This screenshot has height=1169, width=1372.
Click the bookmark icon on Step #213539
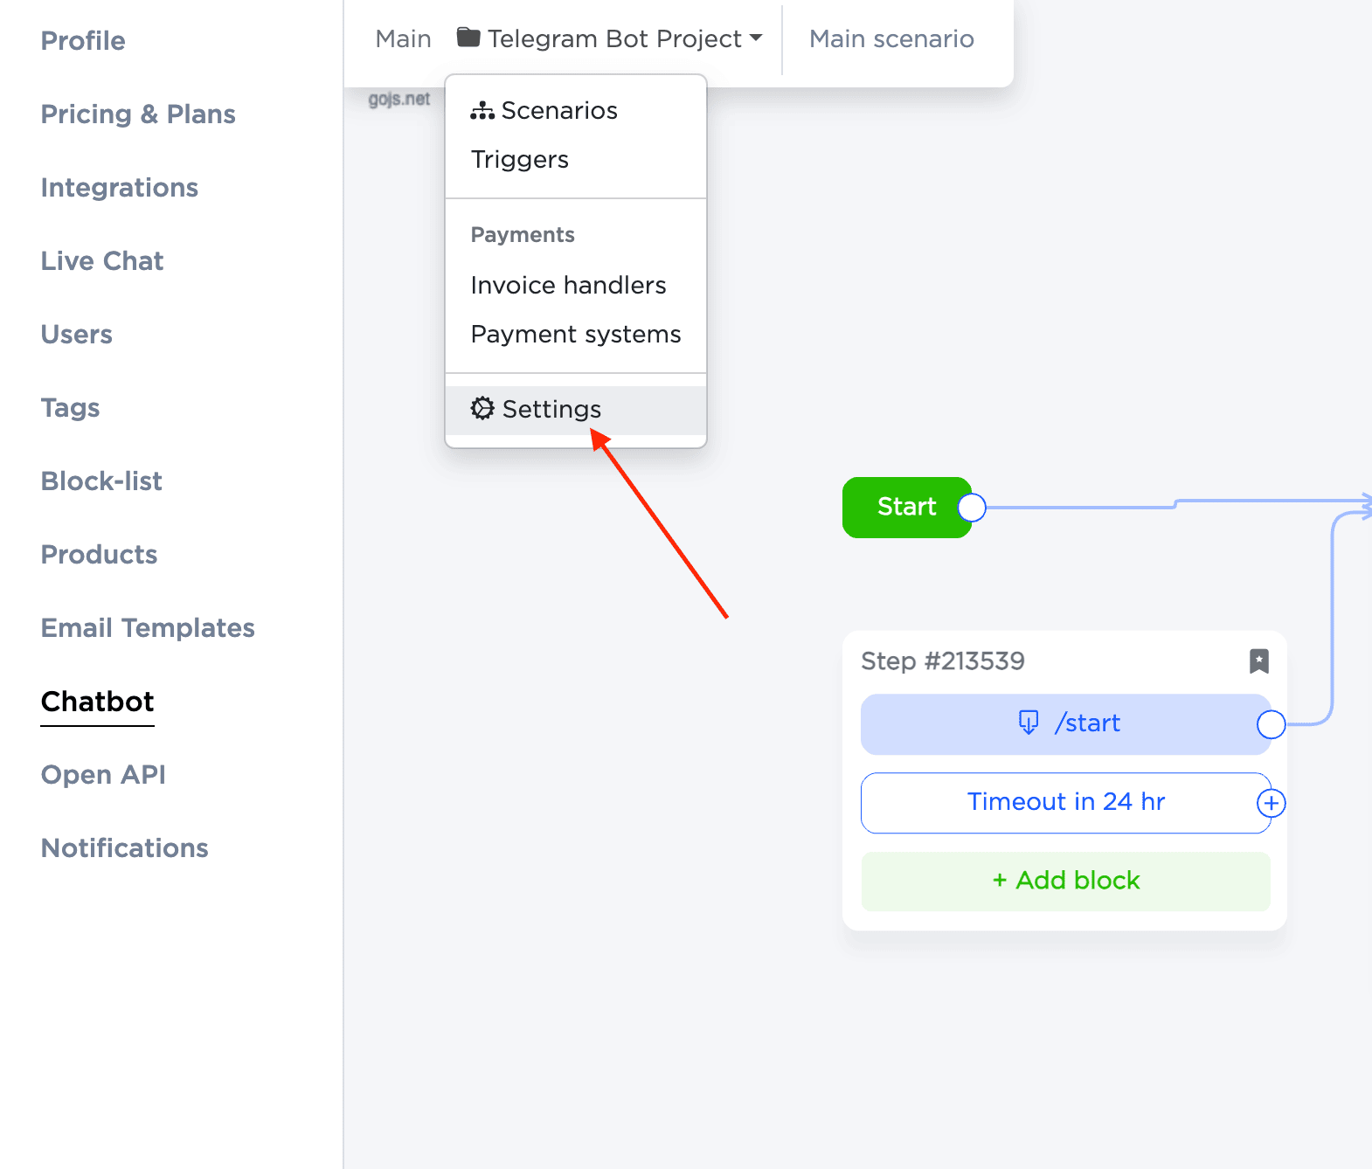[1258, 661]
